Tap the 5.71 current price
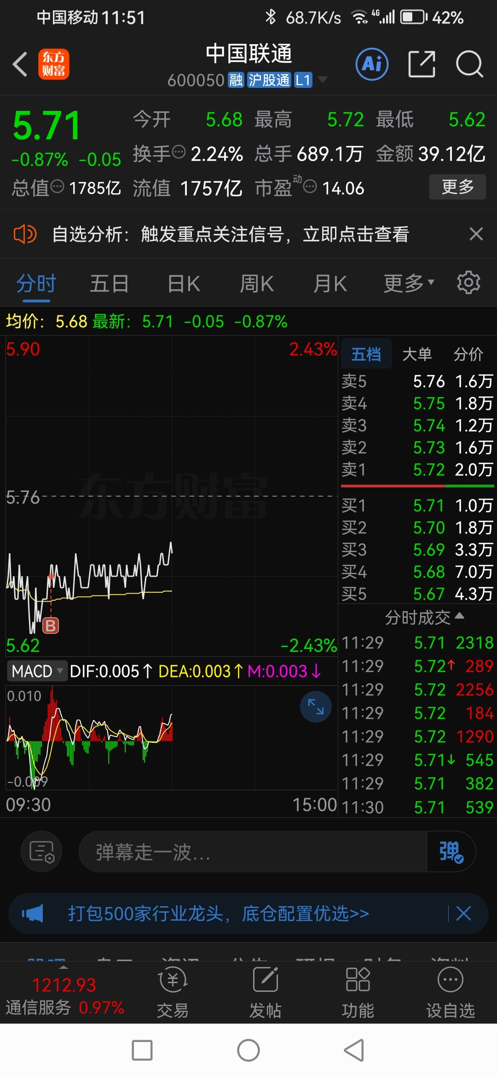The width and height of the screenshot is (497, 1077). 47,126
